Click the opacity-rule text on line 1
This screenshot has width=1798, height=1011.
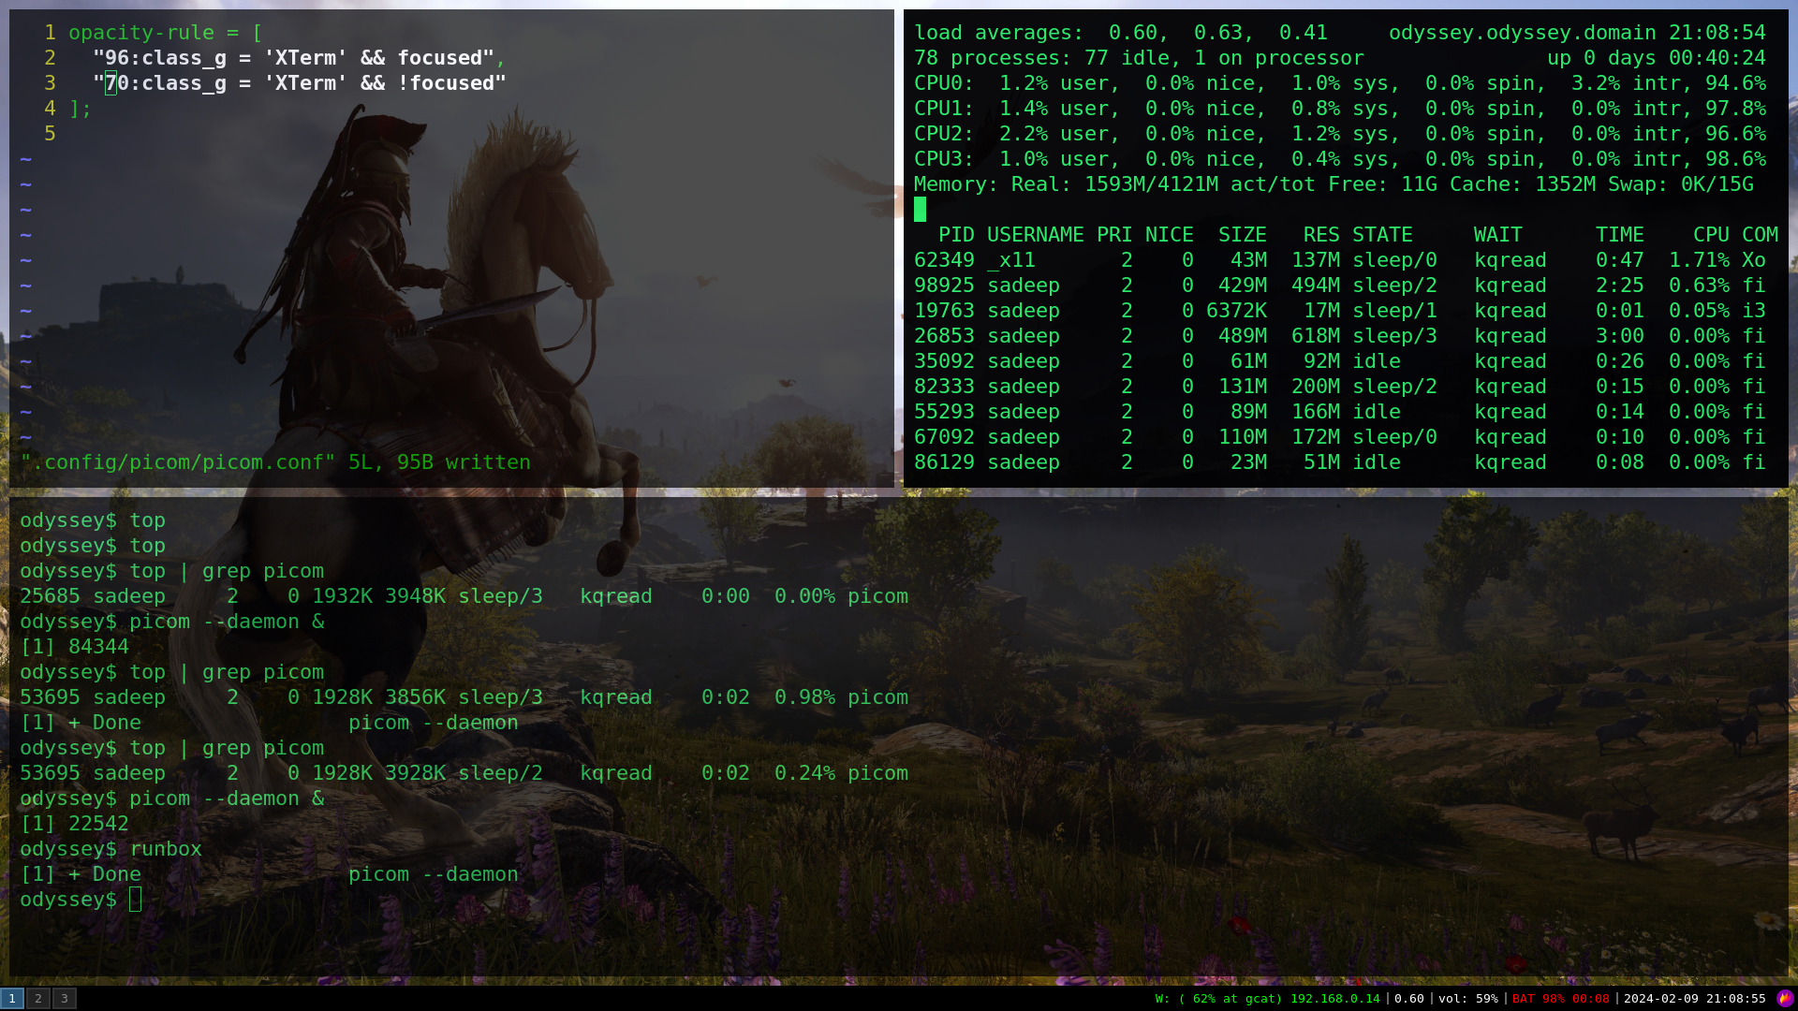pyautogui.click(x=140, y=33)
